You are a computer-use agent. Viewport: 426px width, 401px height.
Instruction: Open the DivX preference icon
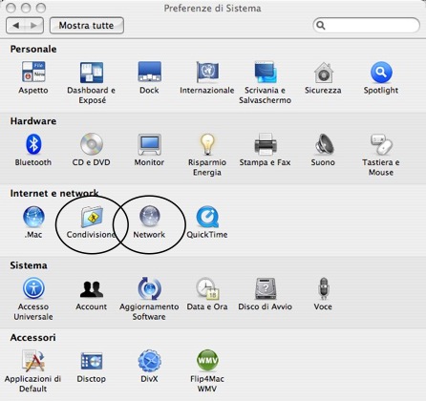[x=149, y=361]
